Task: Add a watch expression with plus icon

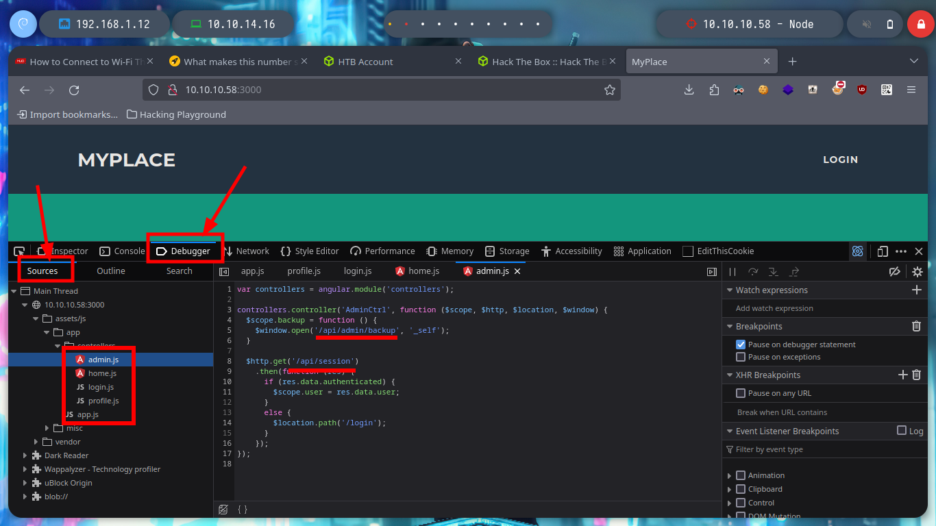Action: click(x=917, y=290)
